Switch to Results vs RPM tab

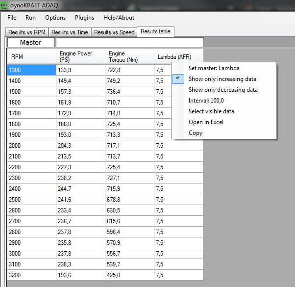[x=27, y=32]
